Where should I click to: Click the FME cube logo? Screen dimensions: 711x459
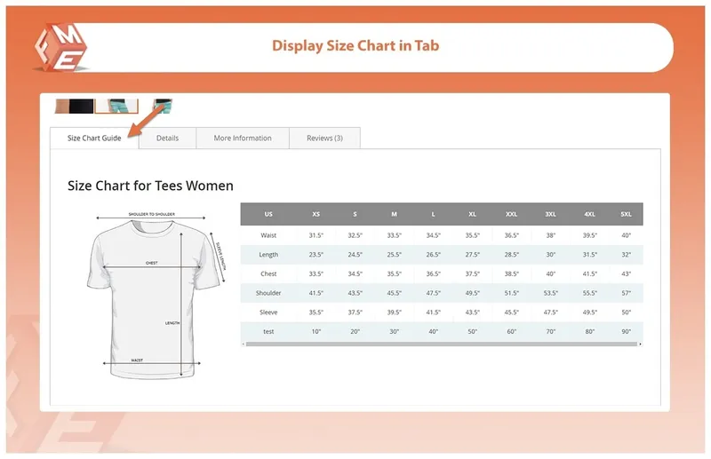click(60, 48)
